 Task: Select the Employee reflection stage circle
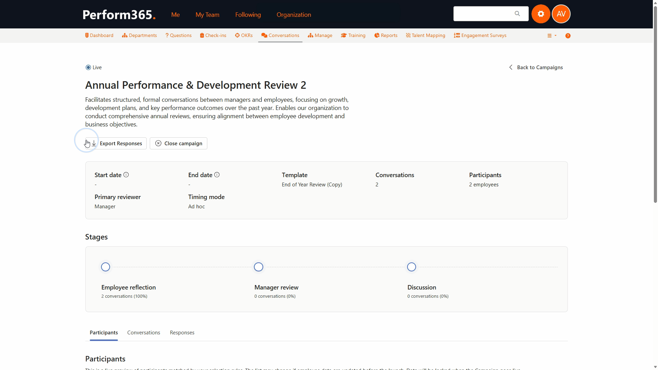(x=106, y=267)
